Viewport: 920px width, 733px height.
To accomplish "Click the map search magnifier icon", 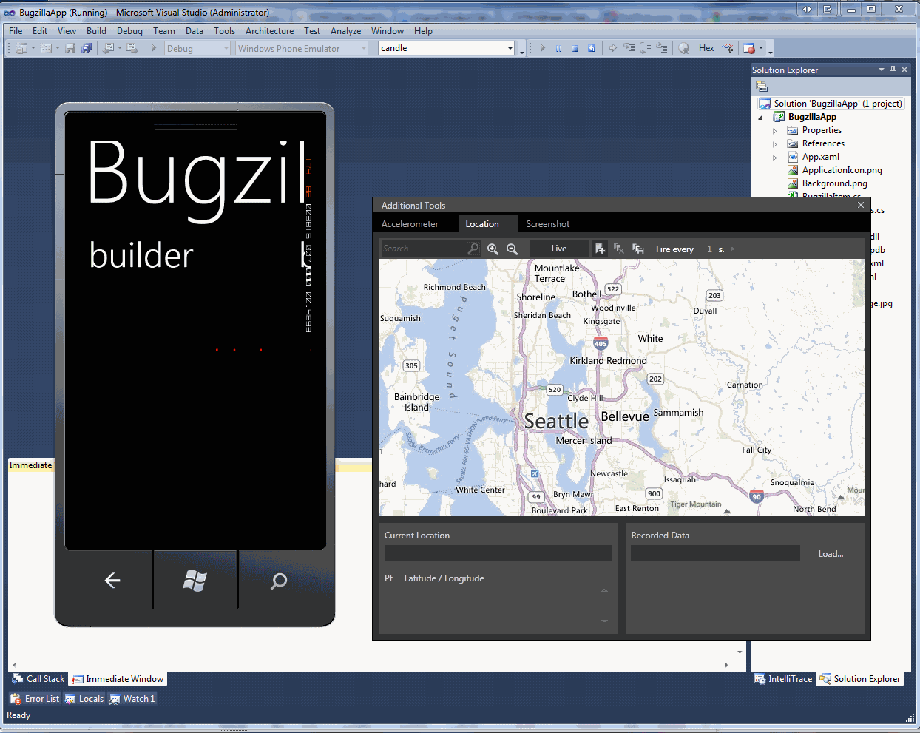I will (x=473, y=249).
